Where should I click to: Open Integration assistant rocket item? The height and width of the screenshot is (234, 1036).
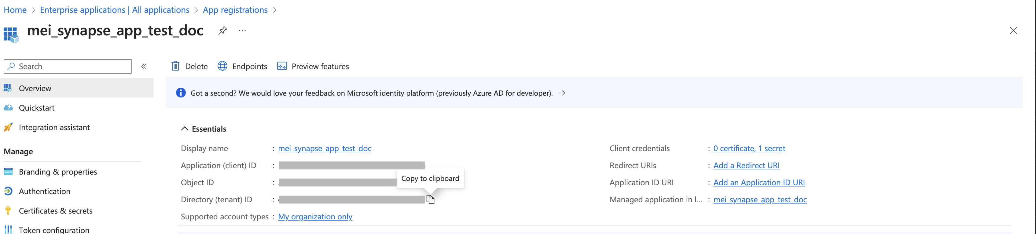click(x=54, y=127)
